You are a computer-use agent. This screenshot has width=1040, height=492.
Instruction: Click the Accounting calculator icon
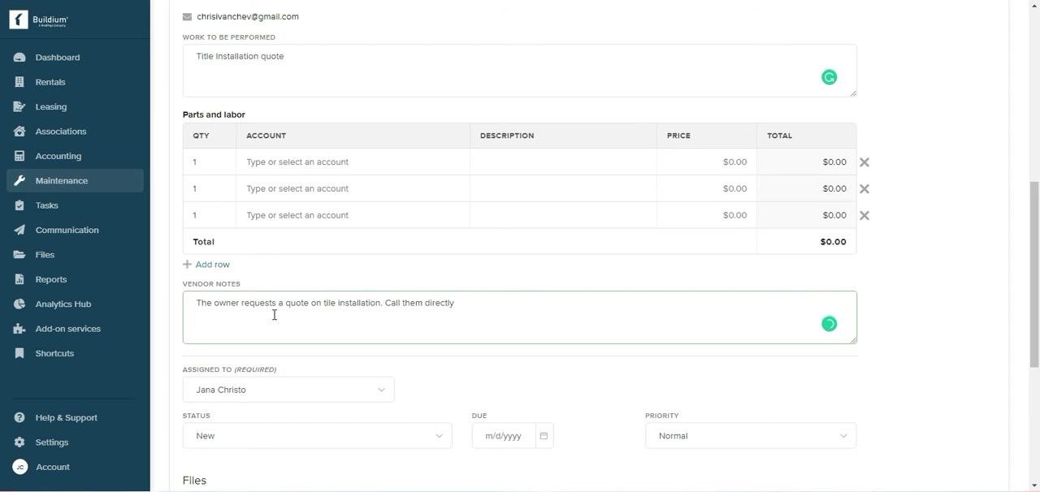tap(19, 156)
